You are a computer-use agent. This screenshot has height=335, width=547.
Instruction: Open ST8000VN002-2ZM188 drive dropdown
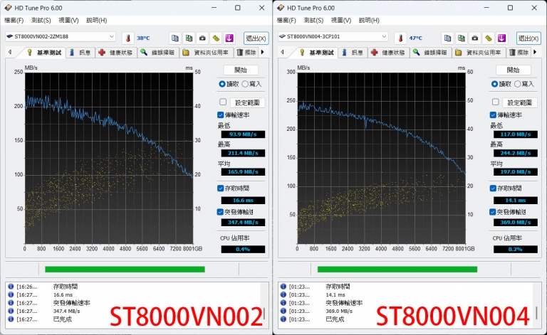tap(61, 36)
